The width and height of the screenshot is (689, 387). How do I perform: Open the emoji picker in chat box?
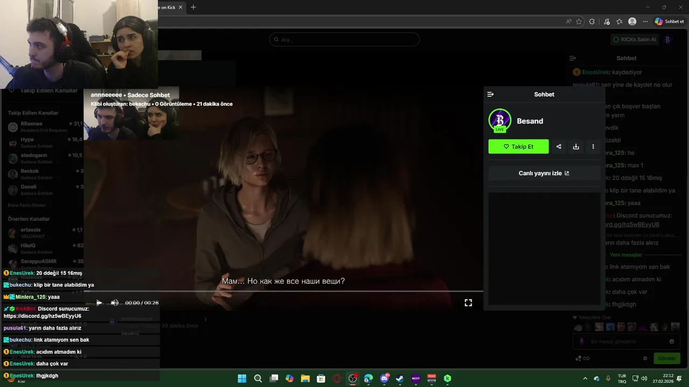[x=672, y=341]
